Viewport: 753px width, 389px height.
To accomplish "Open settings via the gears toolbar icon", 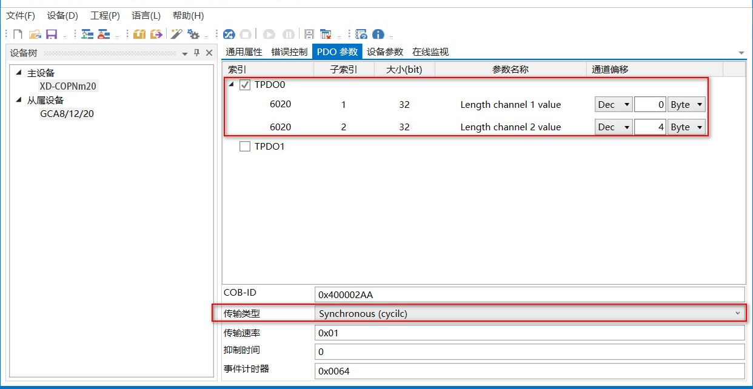I will tap(194, 34).
